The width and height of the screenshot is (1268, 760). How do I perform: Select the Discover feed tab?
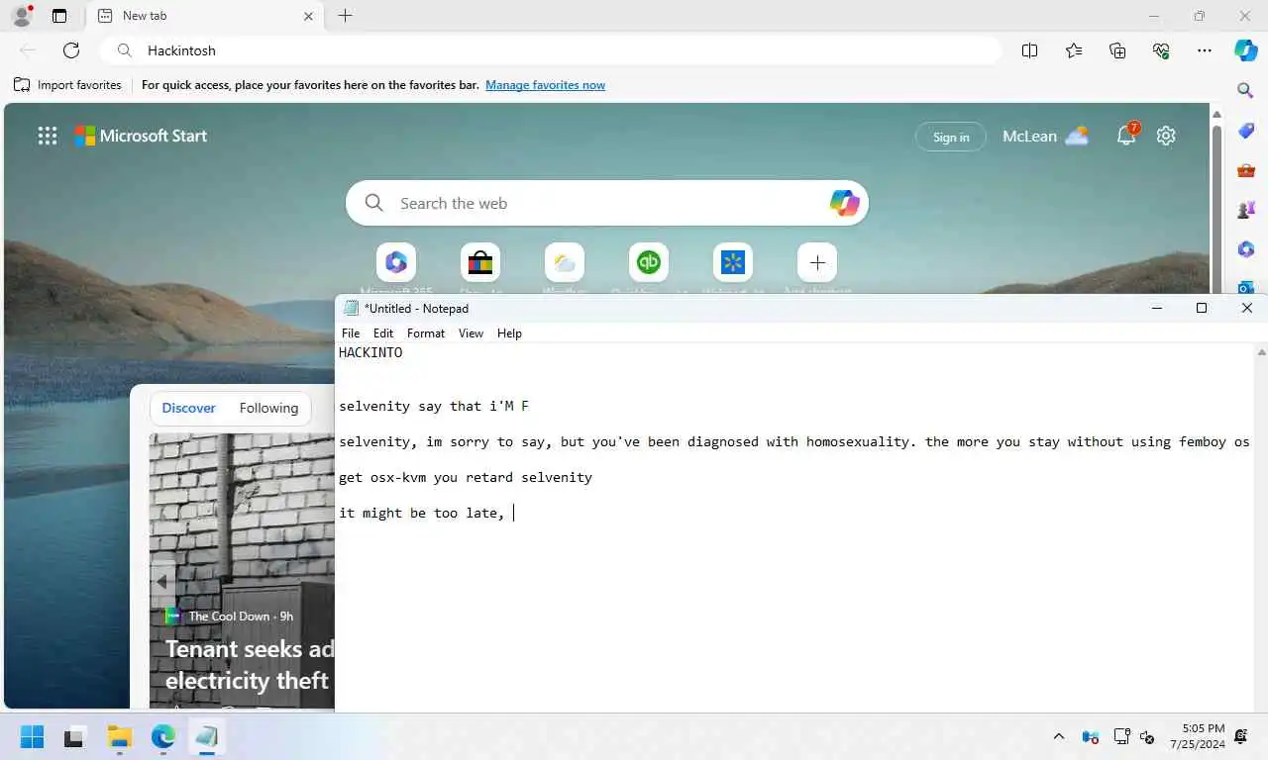point(188,408)
